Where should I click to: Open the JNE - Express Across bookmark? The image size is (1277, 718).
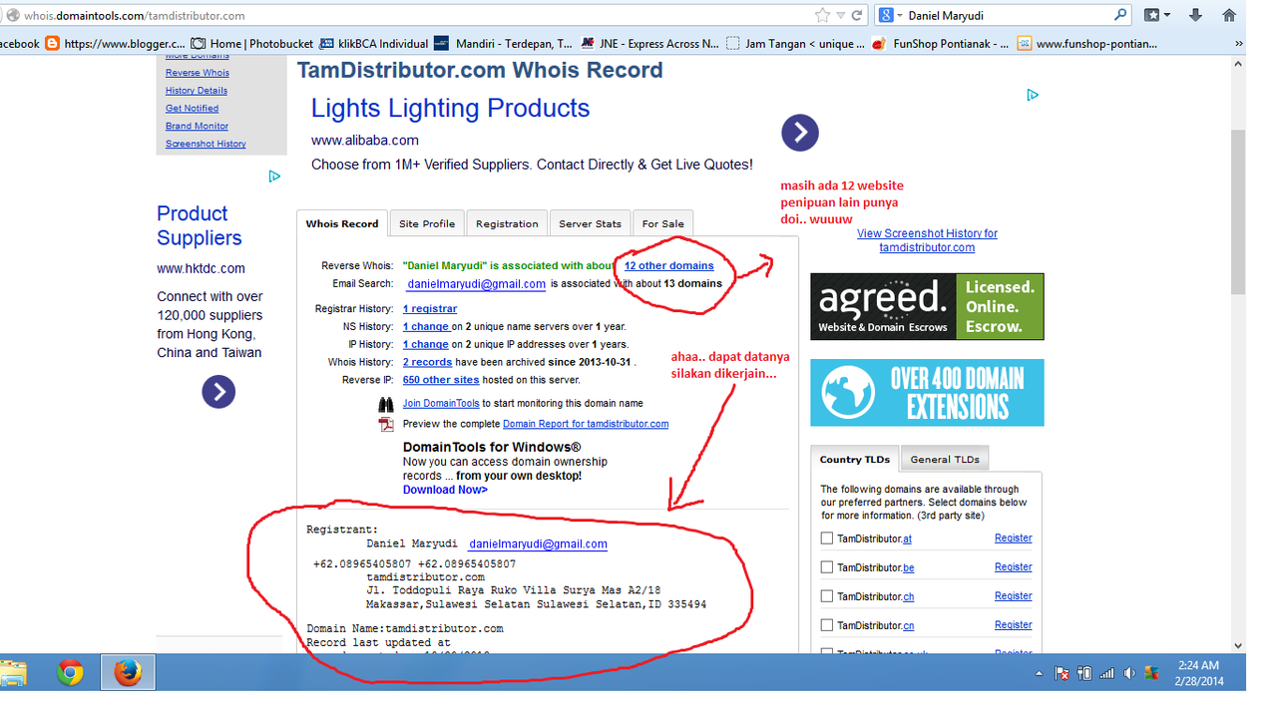coord(649,44)
